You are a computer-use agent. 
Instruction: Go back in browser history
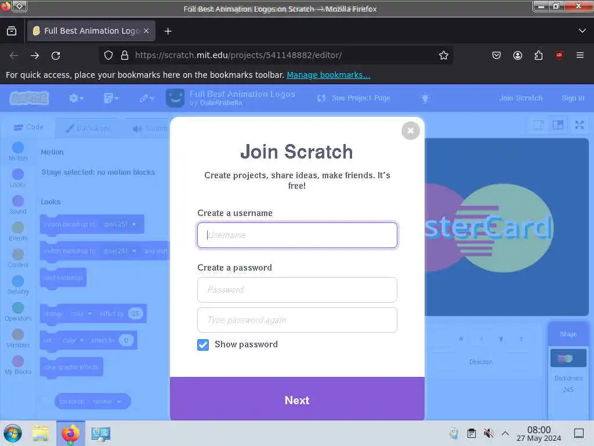pos(14,55)
